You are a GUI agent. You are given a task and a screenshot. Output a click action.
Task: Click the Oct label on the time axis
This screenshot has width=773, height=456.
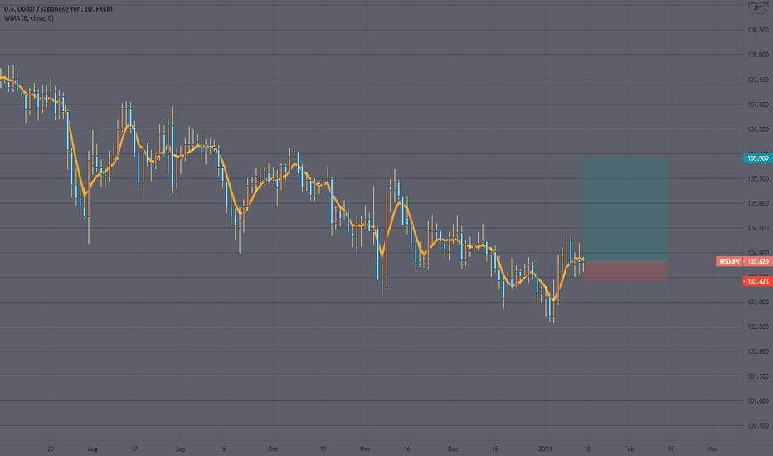coord(273,449)
